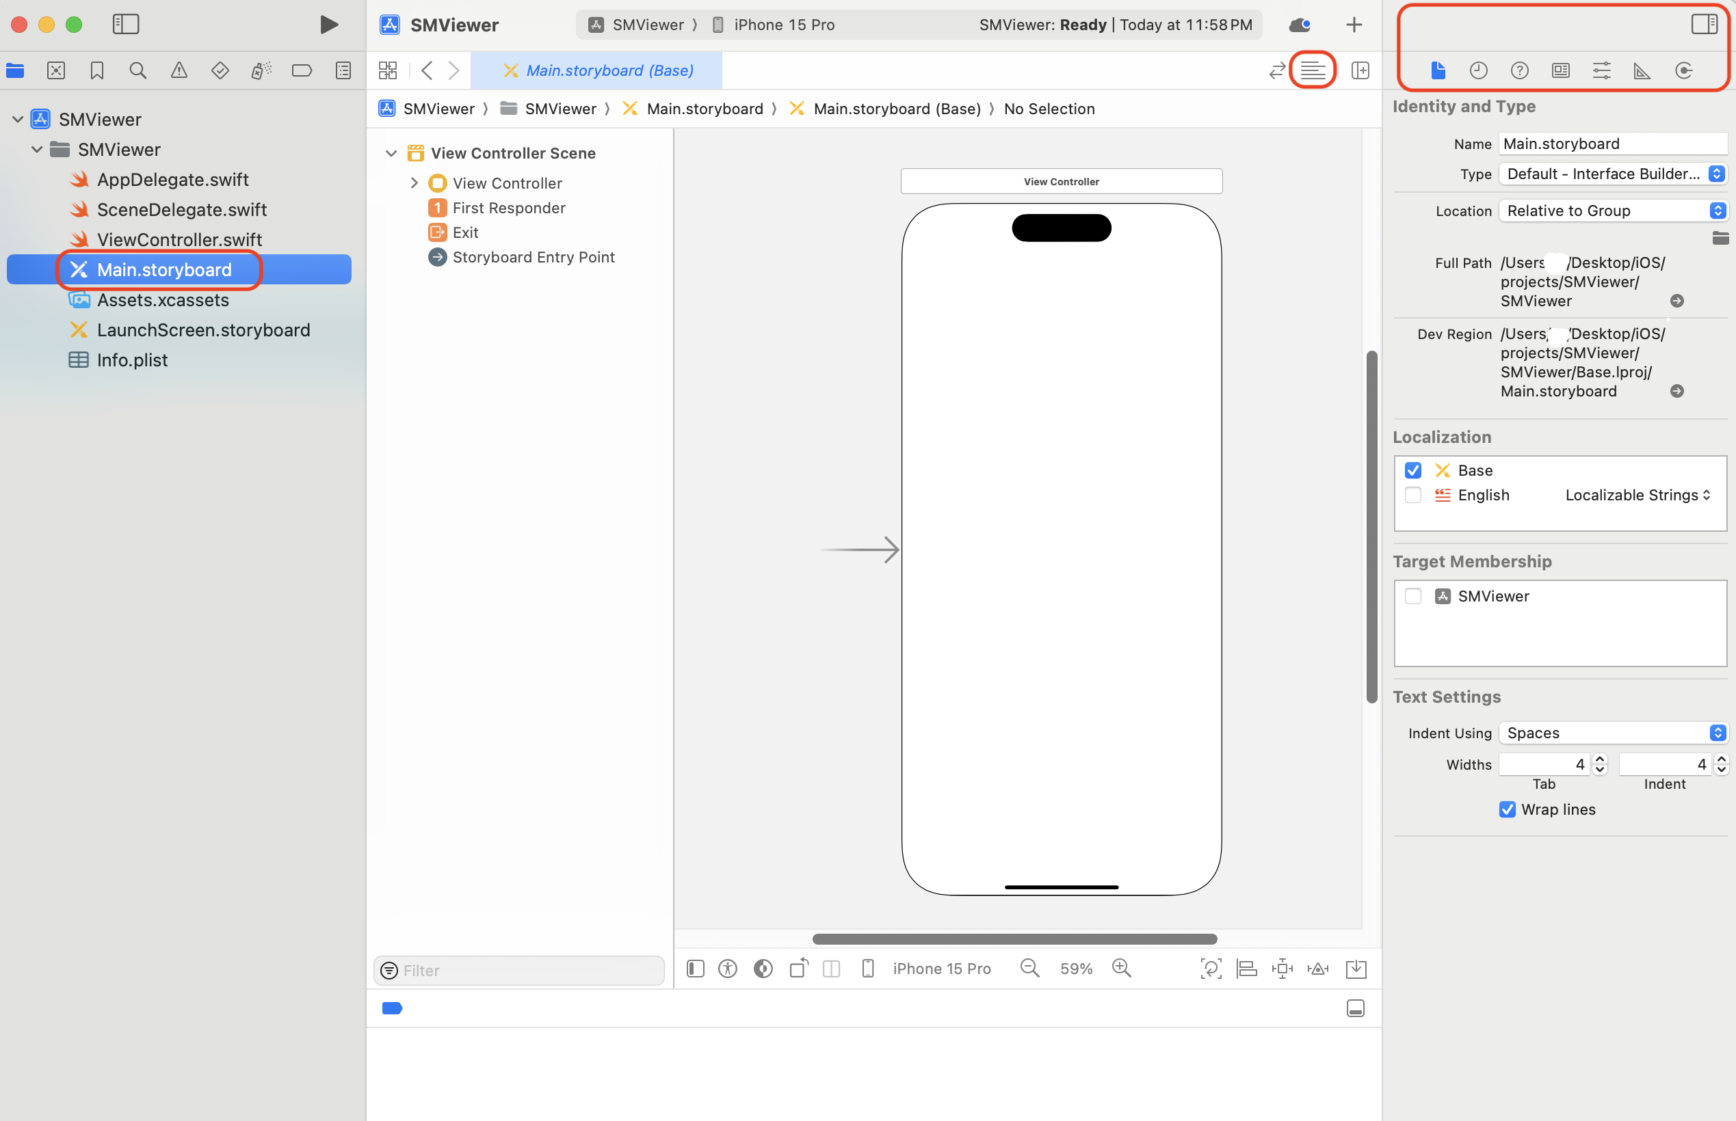This screenshot has width=1736, height=1121.
Task: Open the Quick Help inspector
Action: [1519, 70]
